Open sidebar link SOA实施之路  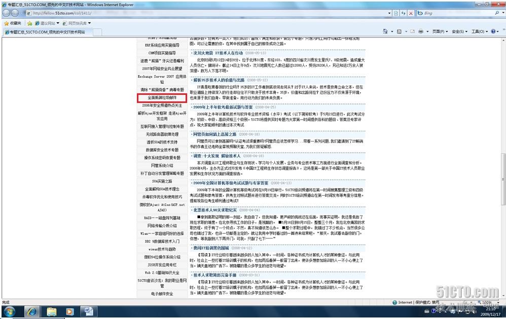click(x=162, y=182)
